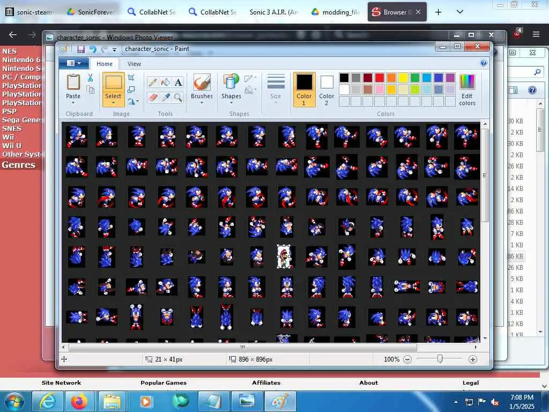Expand the Rotate or flip dropdown
Screen dimensions: 549x412
click(133, 101)
